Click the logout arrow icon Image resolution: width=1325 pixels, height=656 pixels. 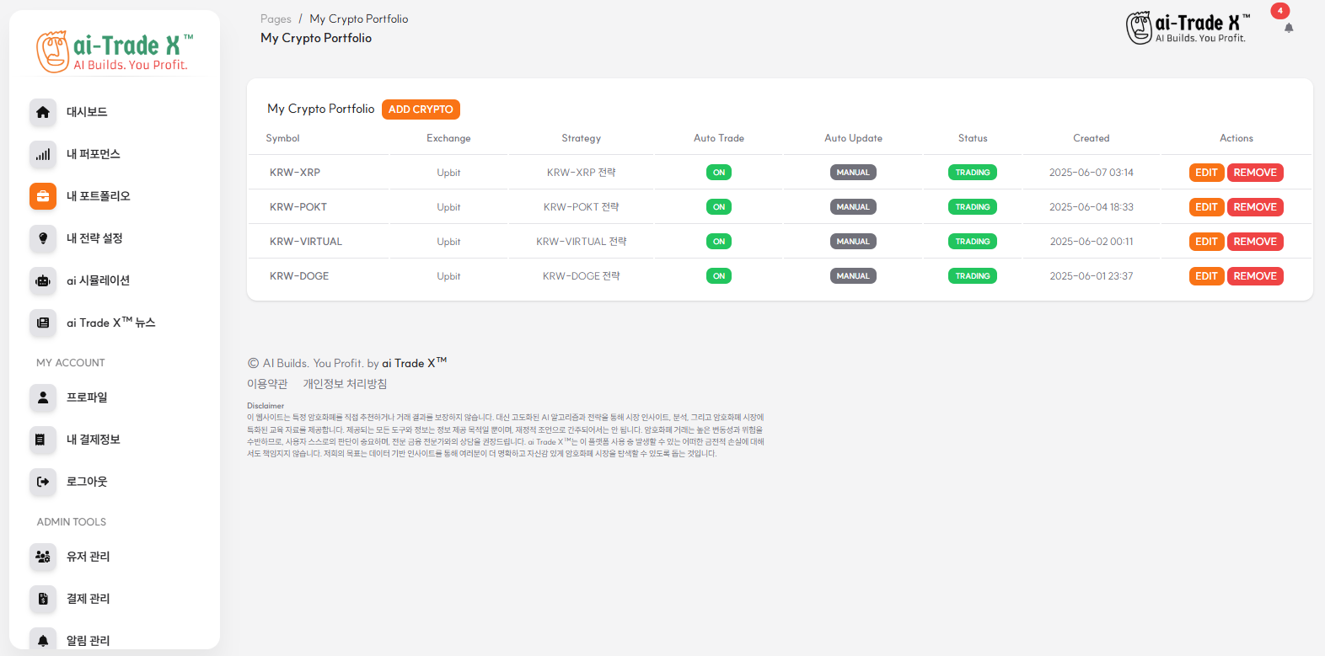pyautogui.click(x=43, y=482)
